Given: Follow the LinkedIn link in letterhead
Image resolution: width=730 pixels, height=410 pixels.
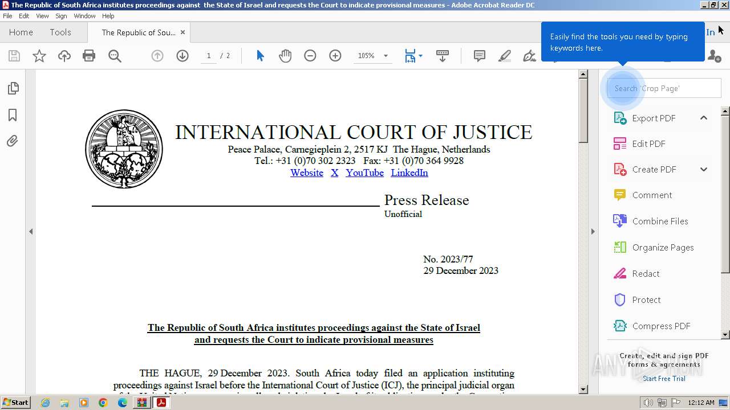Looking at the screenshot, I should [409, 173].
